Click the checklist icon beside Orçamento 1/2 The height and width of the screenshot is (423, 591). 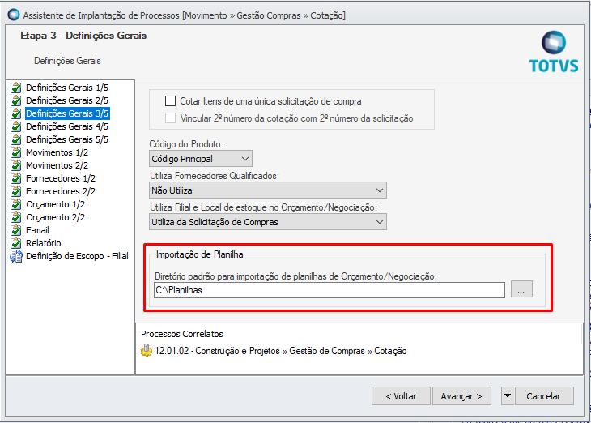(x=16, y=204)
